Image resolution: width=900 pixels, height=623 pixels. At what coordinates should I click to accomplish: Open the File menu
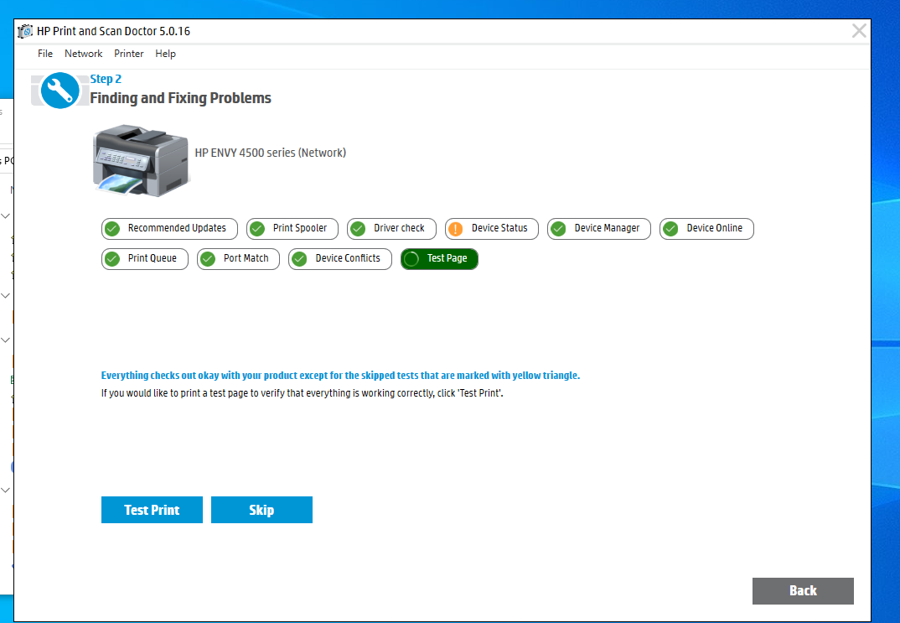point(44,53)
